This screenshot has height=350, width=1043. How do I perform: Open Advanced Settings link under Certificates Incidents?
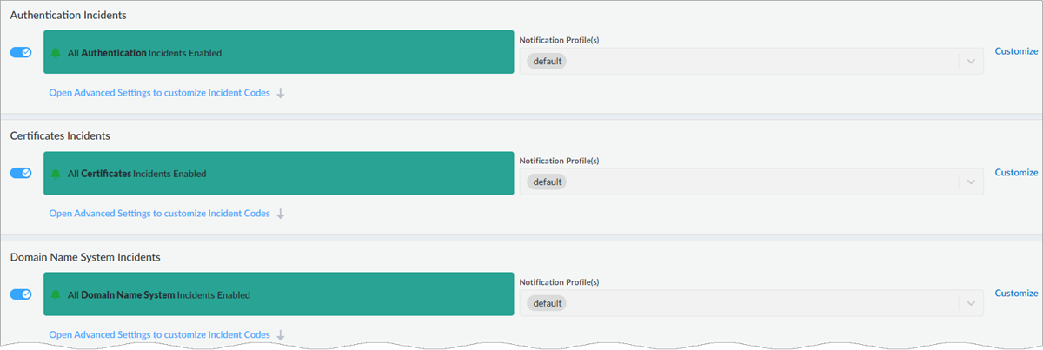click(159, 214)
